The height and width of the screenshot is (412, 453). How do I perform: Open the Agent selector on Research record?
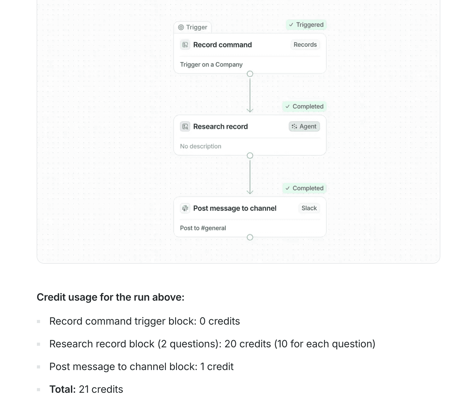[304, 127]
